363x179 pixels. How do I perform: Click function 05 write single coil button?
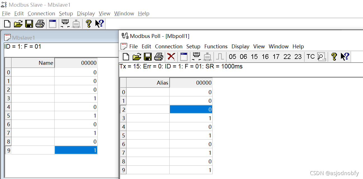click(233, 57)
